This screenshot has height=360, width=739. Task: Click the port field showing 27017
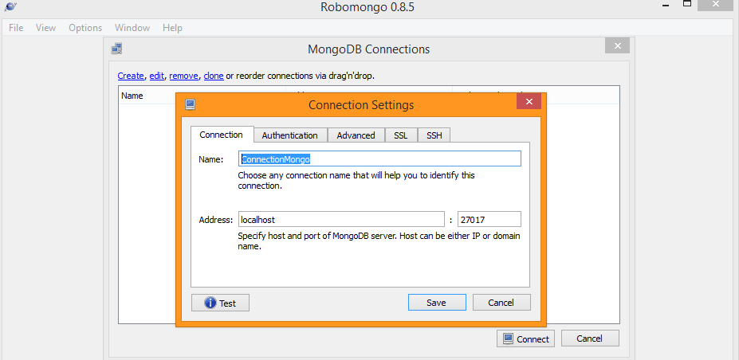coord(489,219)
